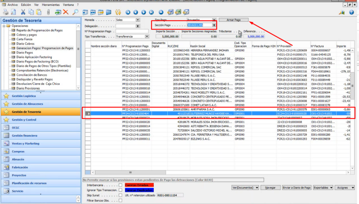Open Help with the question mark icon
The height and width of the screenshot is (204, 359).
[351, 12]
